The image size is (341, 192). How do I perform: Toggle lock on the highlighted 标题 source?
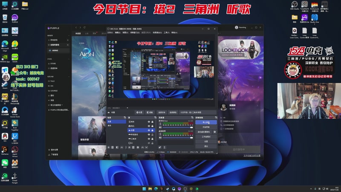(x=153, y=130)
